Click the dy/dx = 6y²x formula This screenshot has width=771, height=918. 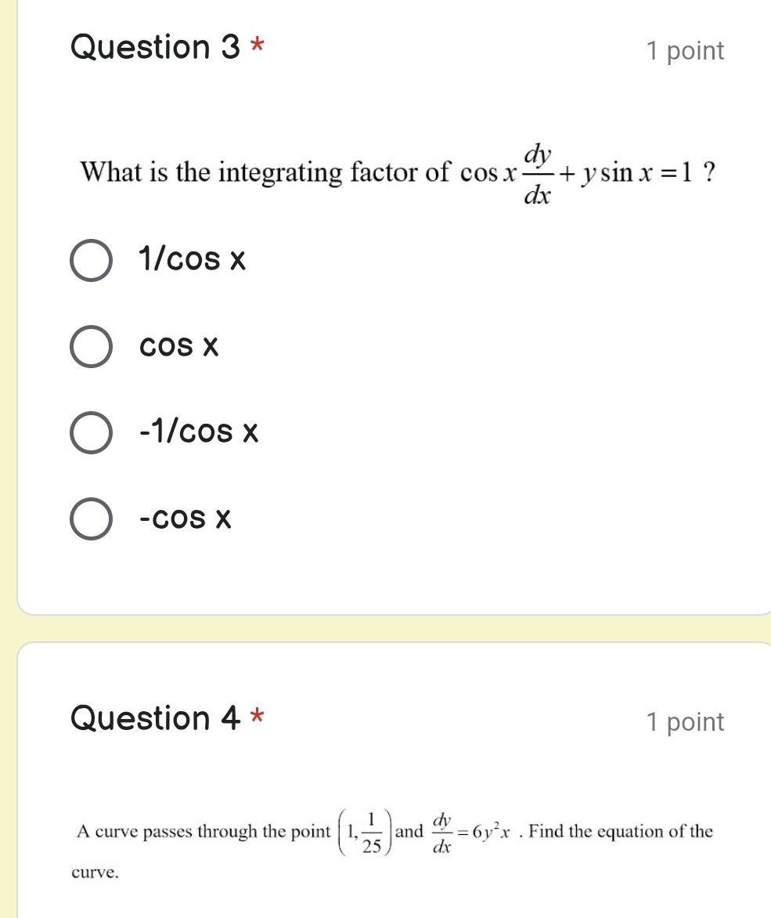(x=474, y=832)
